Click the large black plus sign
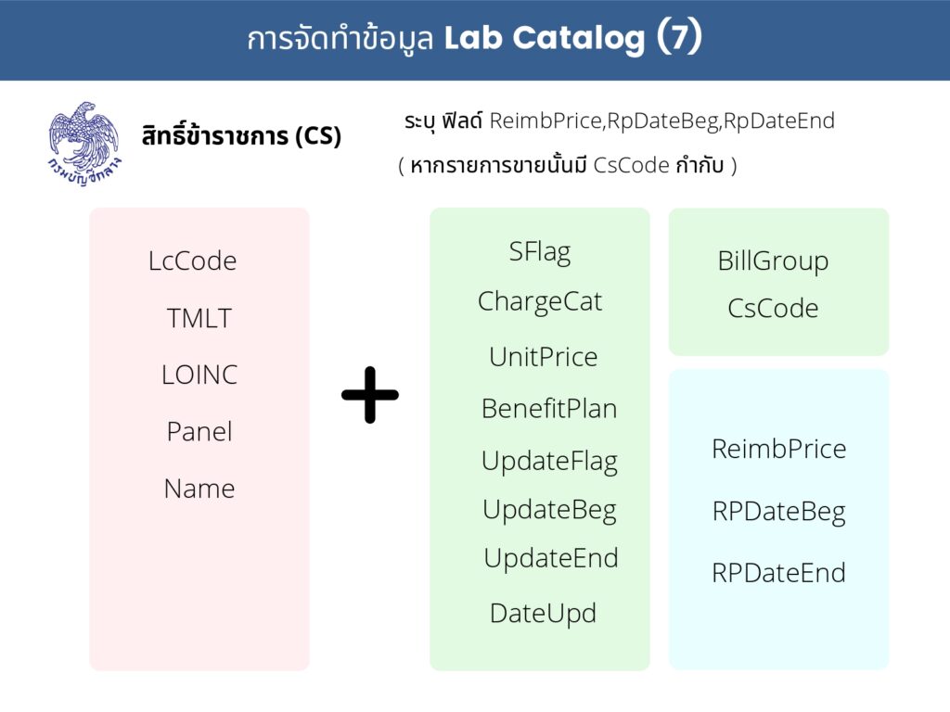This screenshot has width=950, height=712. [370, 395]
